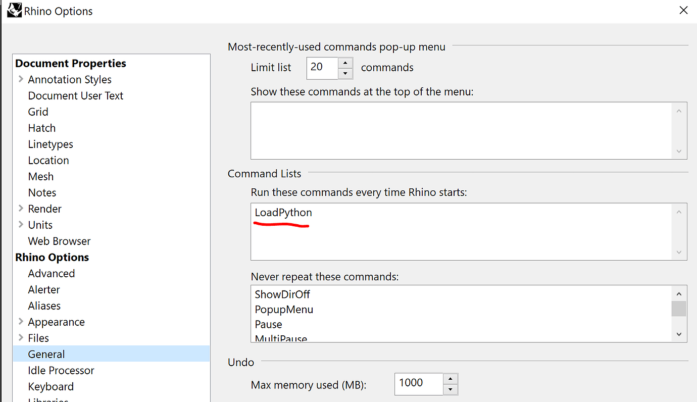
Task: Expand the Appearance settings node
Action: pos(20,322)
